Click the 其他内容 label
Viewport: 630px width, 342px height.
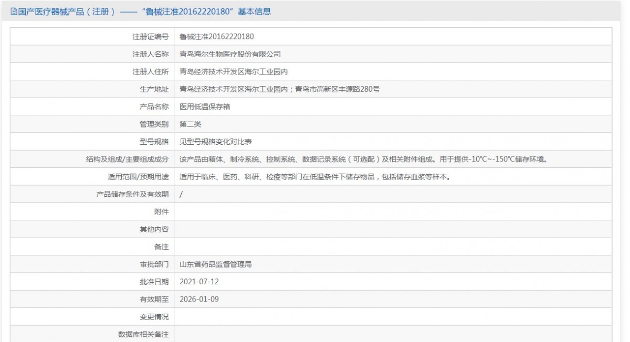click(154, 229)
